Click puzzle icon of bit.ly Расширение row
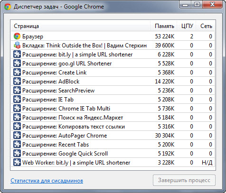 pyautogui.click(x=17, y=55)
